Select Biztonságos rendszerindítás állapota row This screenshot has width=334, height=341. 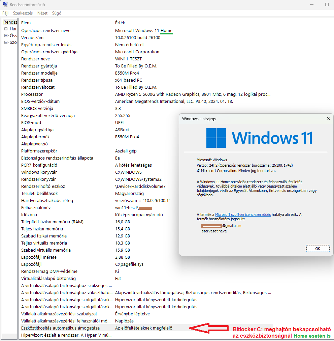(100, 158)
